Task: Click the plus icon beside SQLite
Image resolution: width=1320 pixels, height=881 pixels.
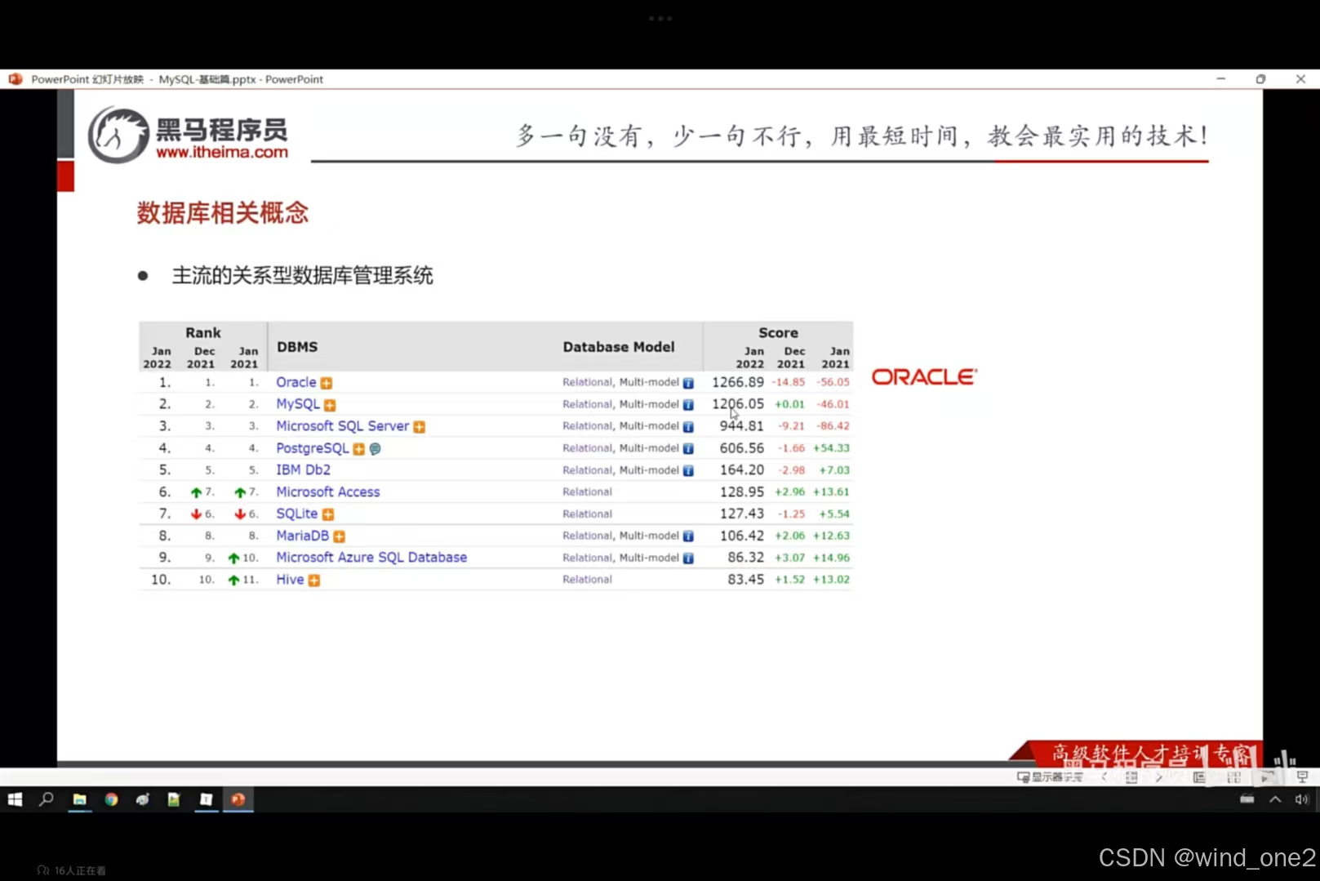Action: tap(328, 514)
